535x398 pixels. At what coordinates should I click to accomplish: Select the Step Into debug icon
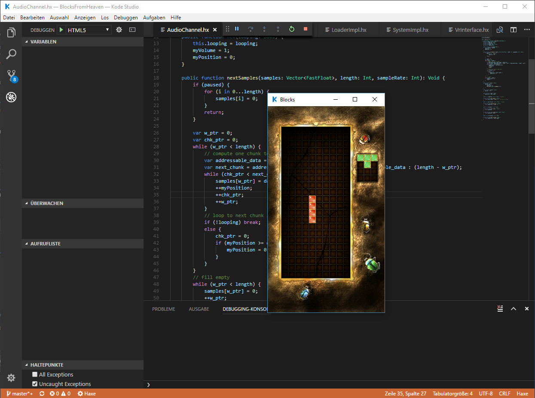coord(264,29)
